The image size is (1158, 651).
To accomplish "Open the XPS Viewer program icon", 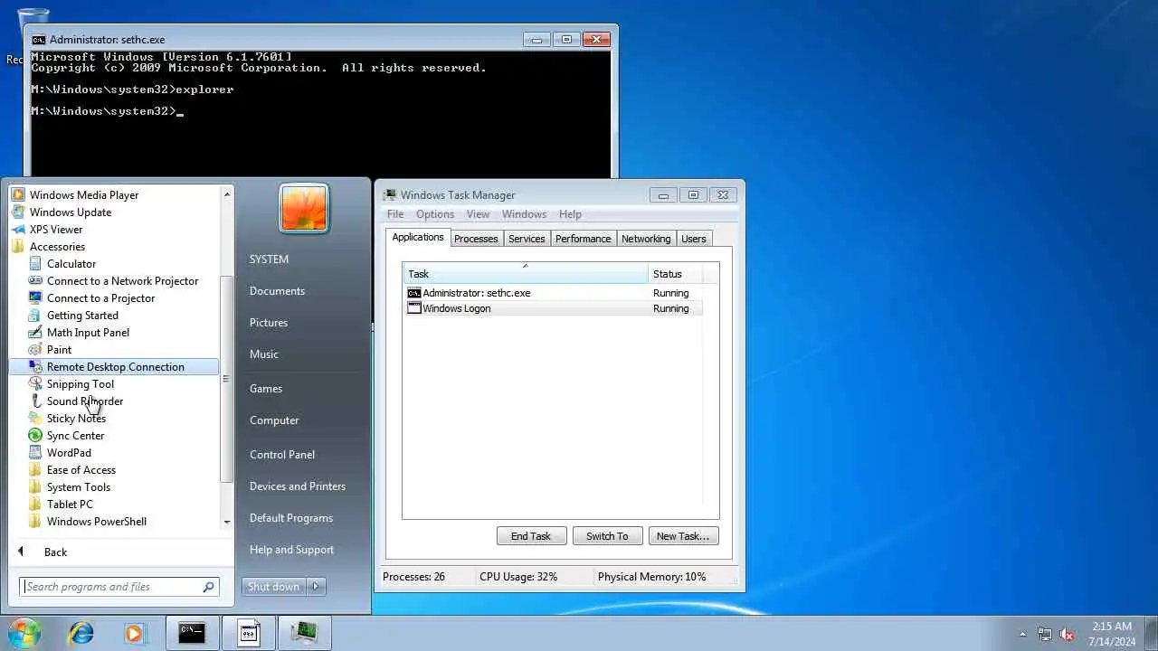I will pyautogui.click(x=18, y=229).
